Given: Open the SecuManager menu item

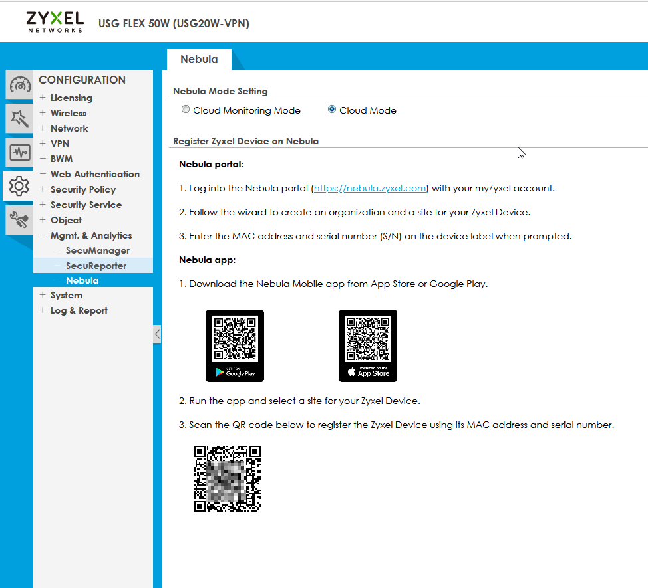Looking at the screenshot, I should [97, 250].
